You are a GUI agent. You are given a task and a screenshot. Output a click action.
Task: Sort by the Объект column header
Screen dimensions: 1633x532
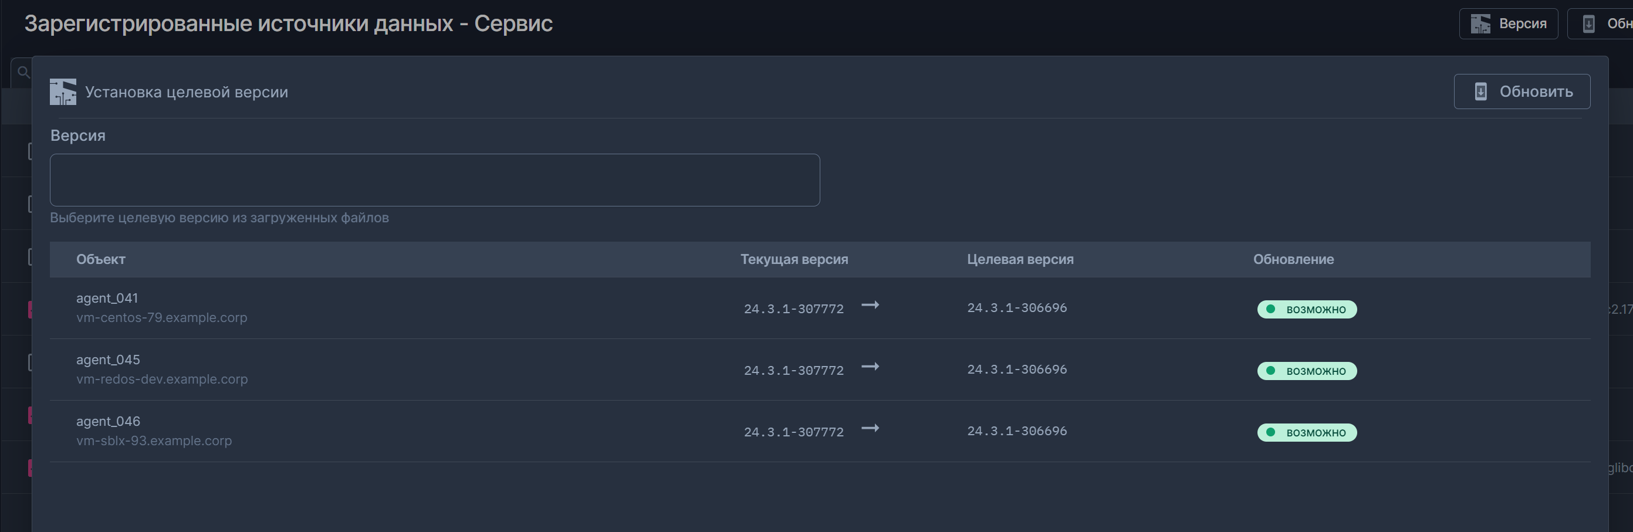101,259
